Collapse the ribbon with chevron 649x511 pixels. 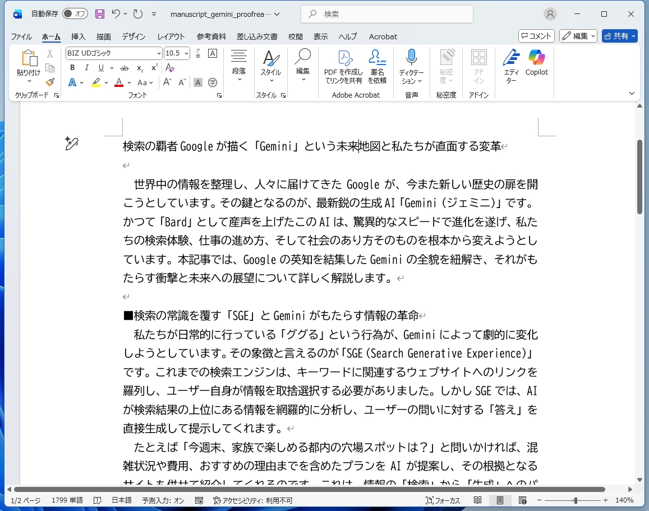click(632, 94)
